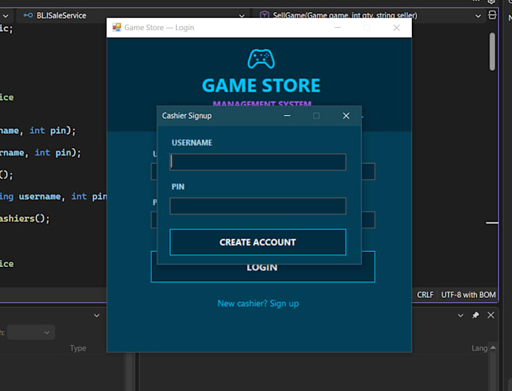Toggle the pin icon on bottom panel

pyautogui.click(x=475, y=315)
